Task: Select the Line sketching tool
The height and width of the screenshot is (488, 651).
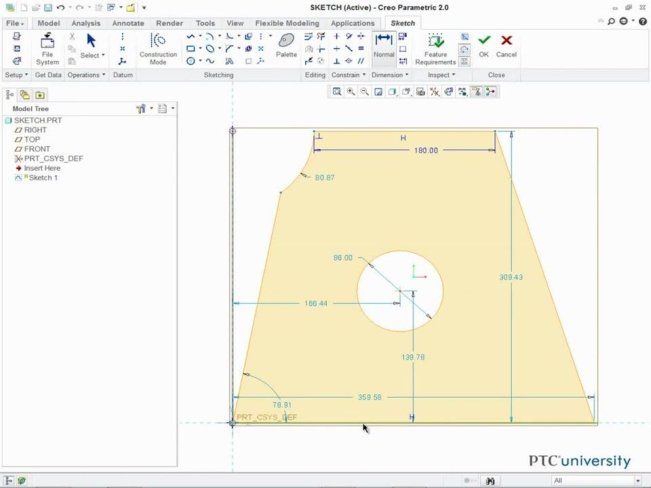Action: click(191, 37)
